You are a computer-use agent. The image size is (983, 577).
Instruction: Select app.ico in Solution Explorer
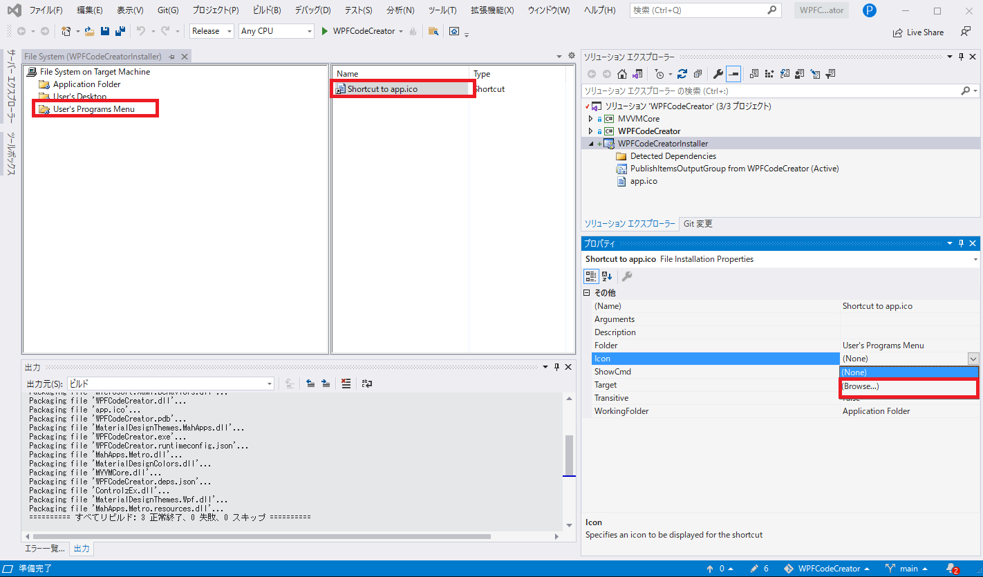coord(644,181)
